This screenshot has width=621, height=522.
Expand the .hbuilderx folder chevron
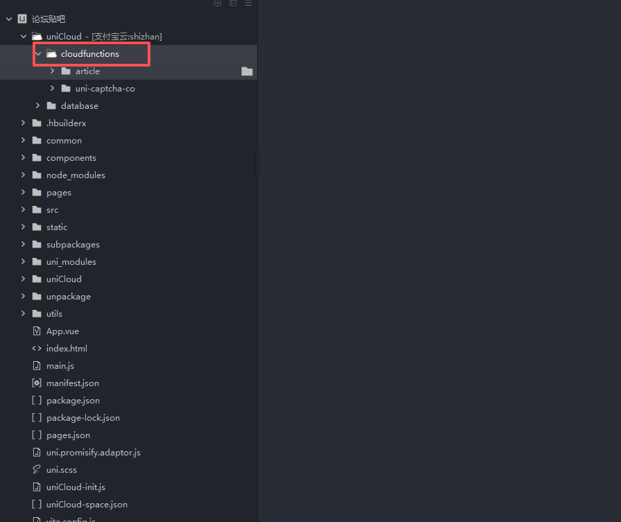pyautogui.click(x=23, y=123)
